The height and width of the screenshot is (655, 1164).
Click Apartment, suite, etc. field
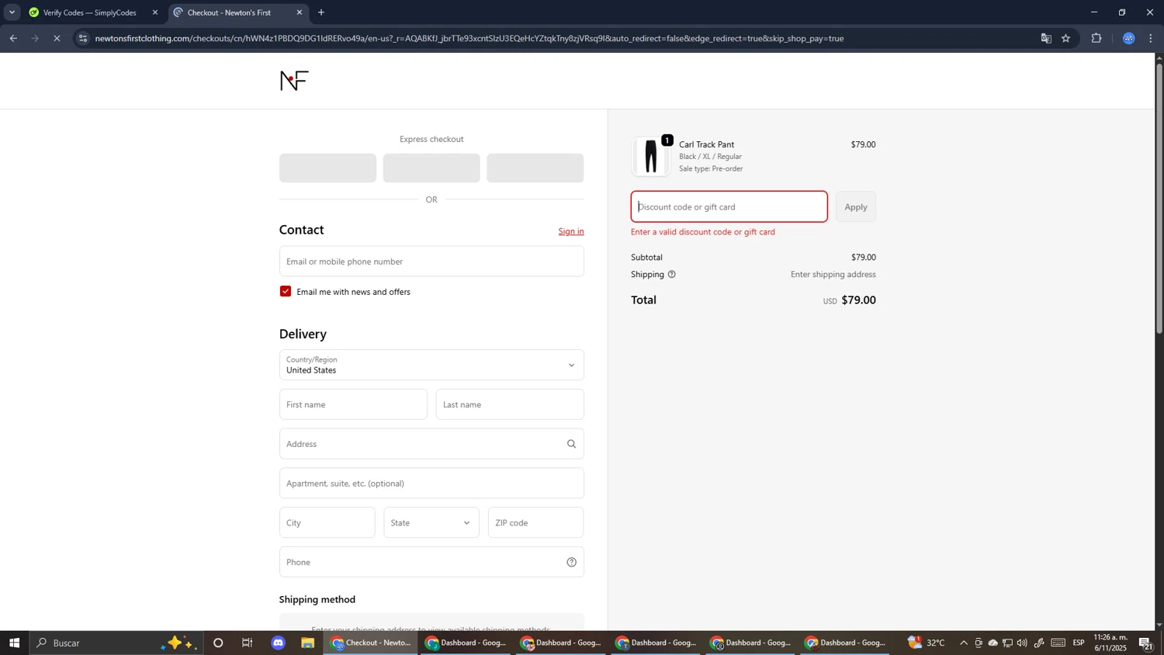click(431, 483)
